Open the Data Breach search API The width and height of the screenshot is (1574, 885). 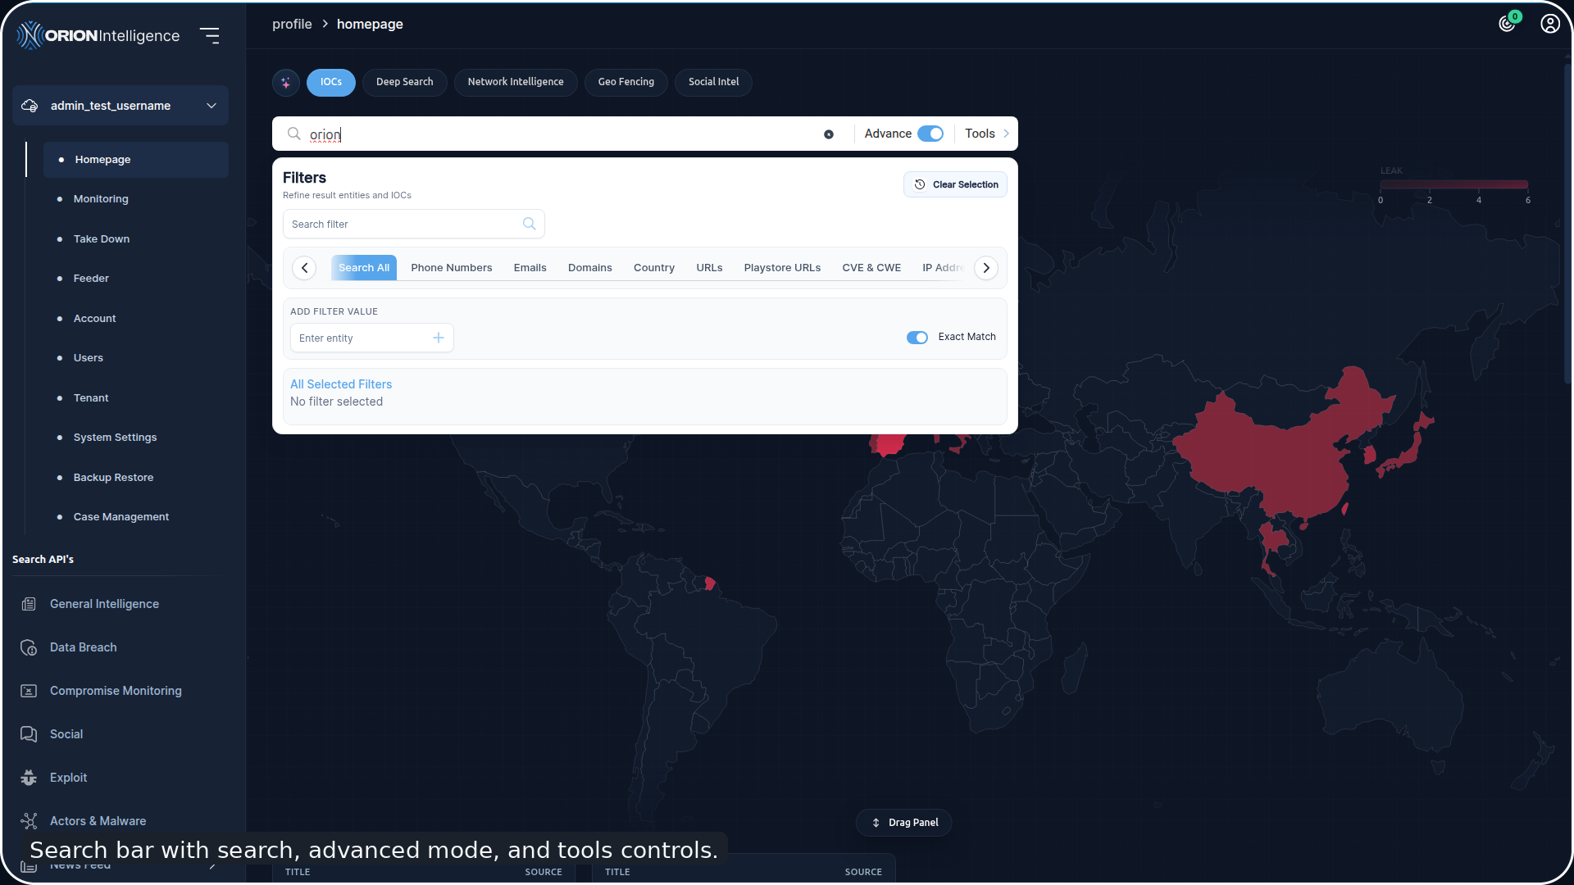(83, 647)
